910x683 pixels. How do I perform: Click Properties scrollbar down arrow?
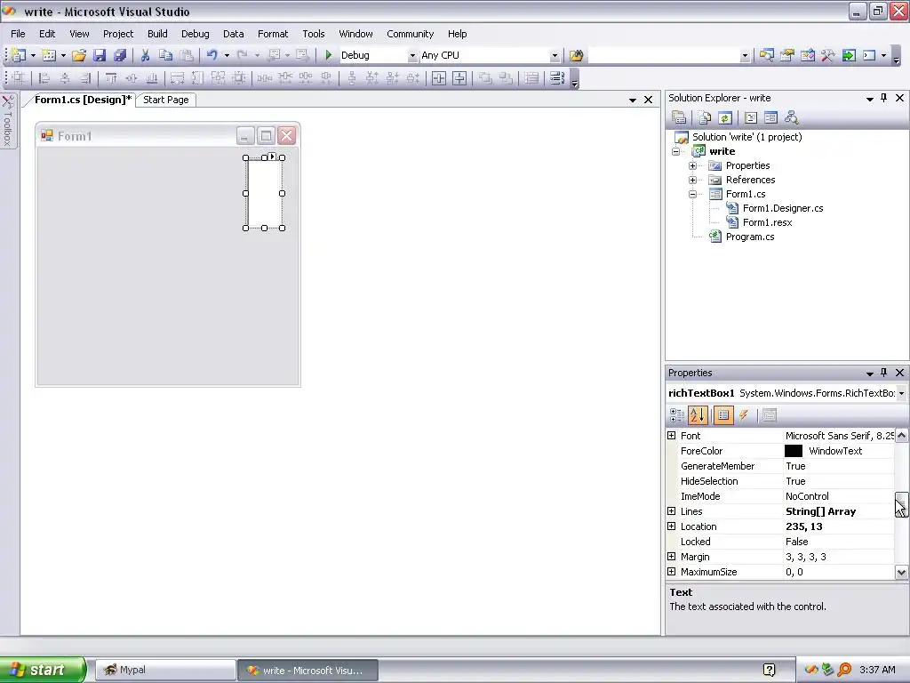(x=901, y=572)
